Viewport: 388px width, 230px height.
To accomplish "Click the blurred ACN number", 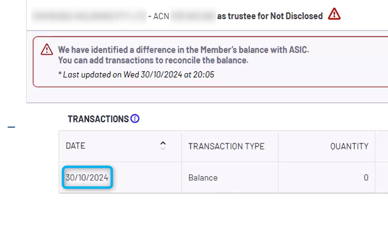I will [x=193, y=16].
